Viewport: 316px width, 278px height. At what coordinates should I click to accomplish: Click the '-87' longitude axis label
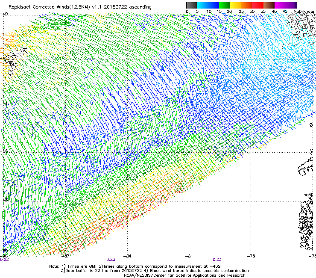65,256
